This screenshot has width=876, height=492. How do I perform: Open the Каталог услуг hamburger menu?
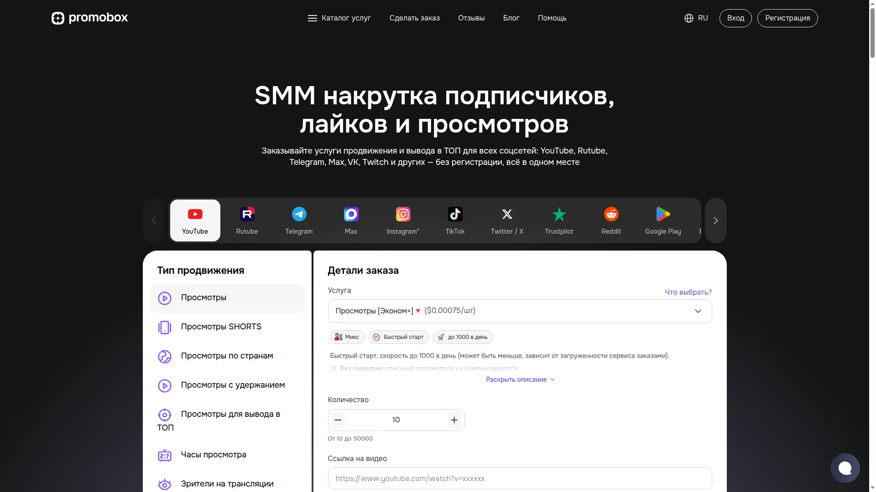339,18
